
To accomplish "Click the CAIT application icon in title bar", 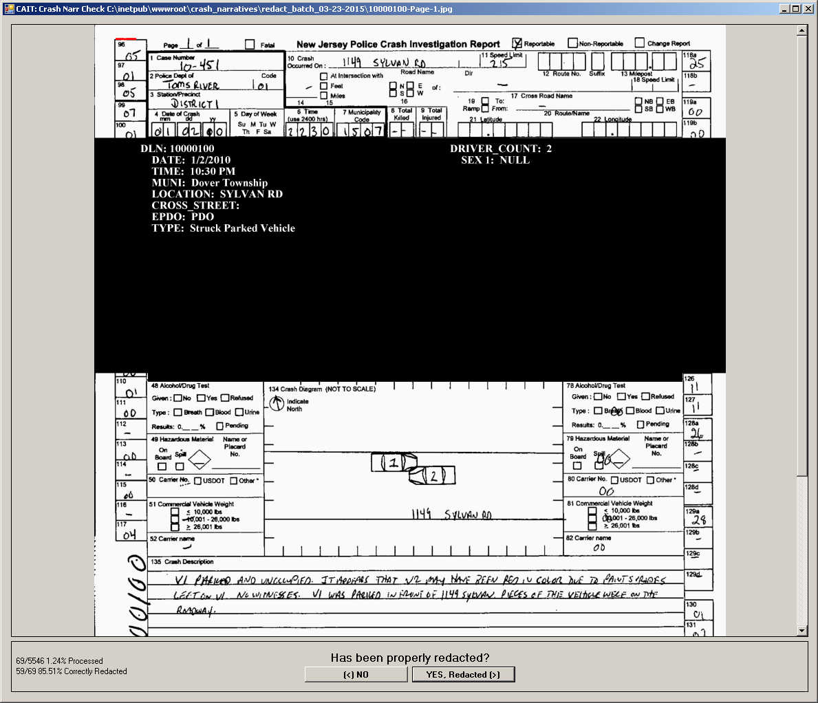I will 9,9.
